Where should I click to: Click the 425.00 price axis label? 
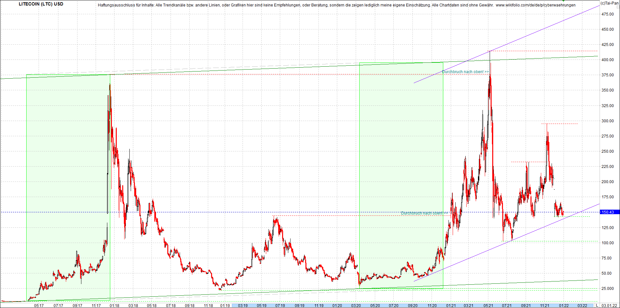[x=608, y=45]
